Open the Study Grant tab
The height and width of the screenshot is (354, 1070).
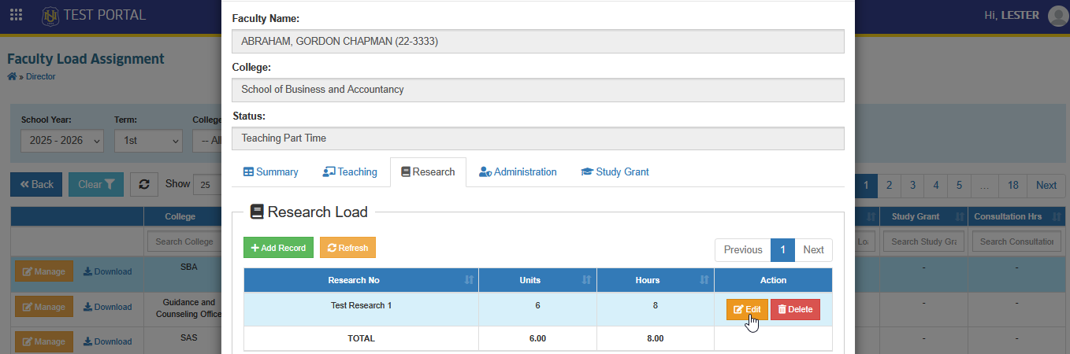point(615,171)
